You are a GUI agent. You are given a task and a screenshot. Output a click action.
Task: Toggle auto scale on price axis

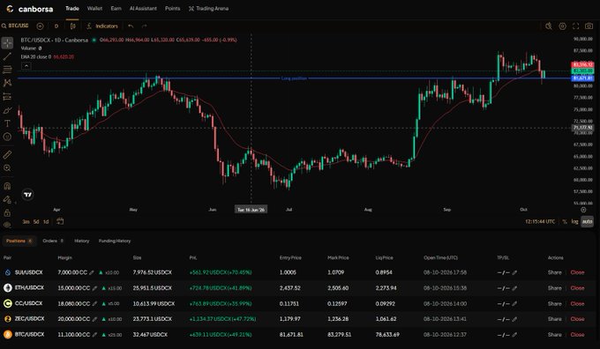(x=587, y=222)
